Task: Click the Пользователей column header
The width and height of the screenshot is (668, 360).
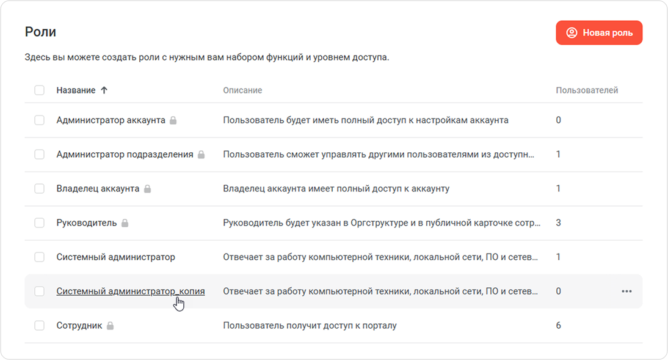Action: tap(587, 90)
